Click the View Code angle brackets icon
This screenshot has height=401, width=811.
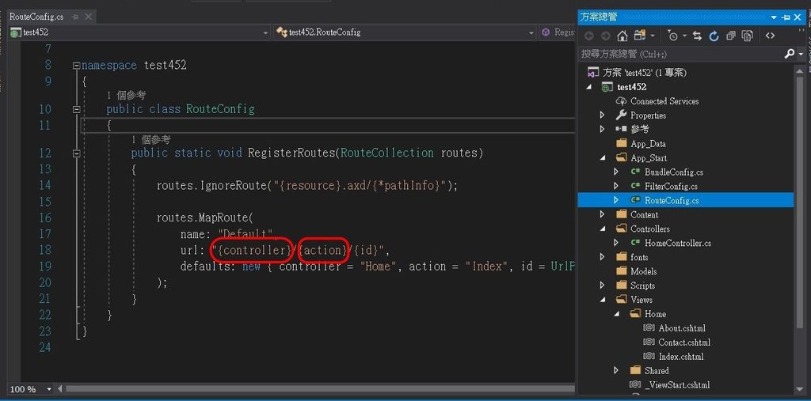click(770, 36)
